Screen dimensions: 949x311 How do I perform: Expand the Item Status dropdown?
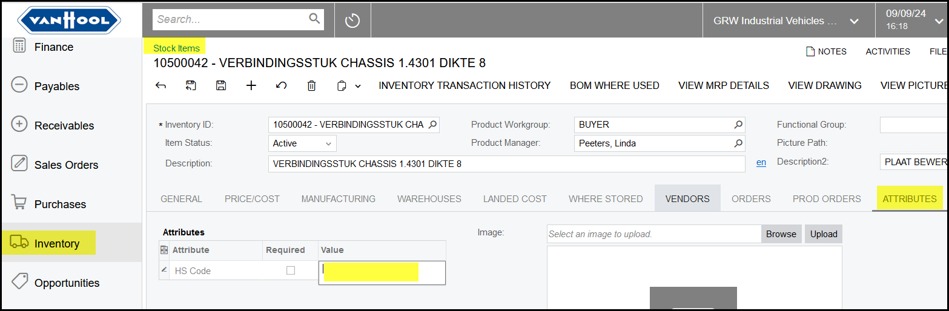328,143
